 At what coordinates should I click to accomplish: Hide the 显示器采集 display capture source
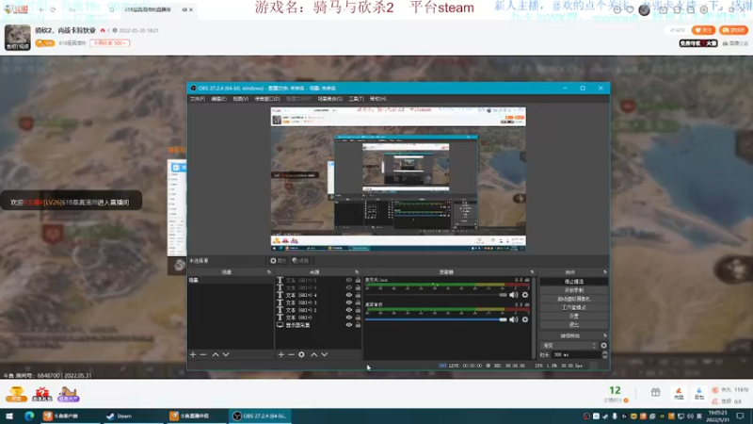click(x=349, y=325)
